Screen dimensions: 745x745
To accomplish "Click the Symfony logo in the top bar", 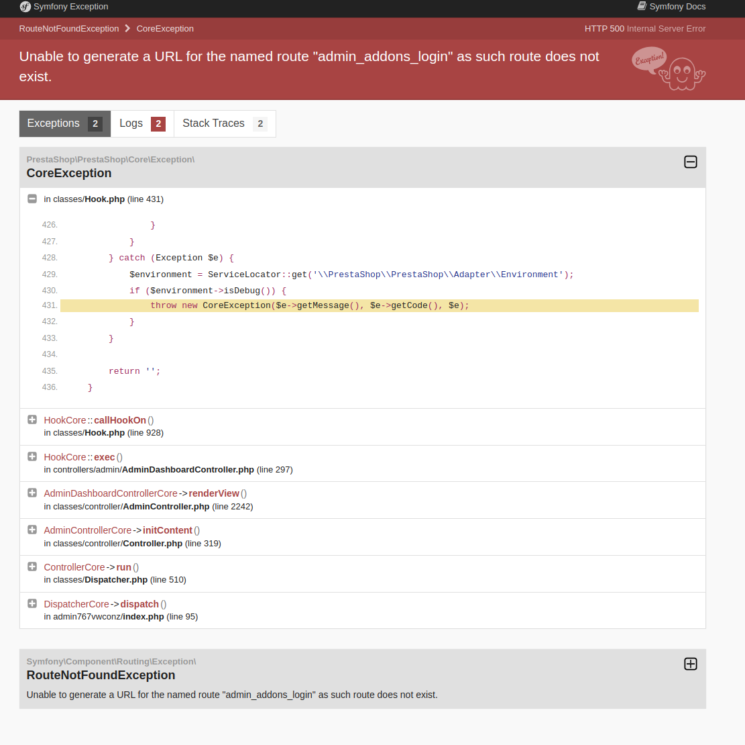I will [25, 7].
